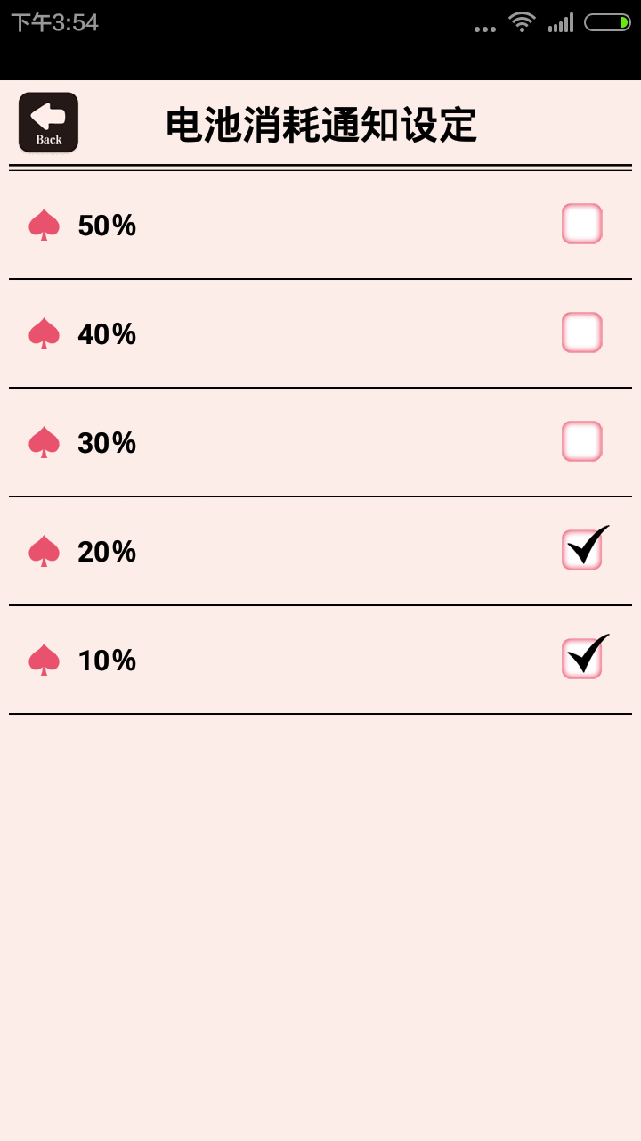Tap the 10% label text

(x=107, y=661)
